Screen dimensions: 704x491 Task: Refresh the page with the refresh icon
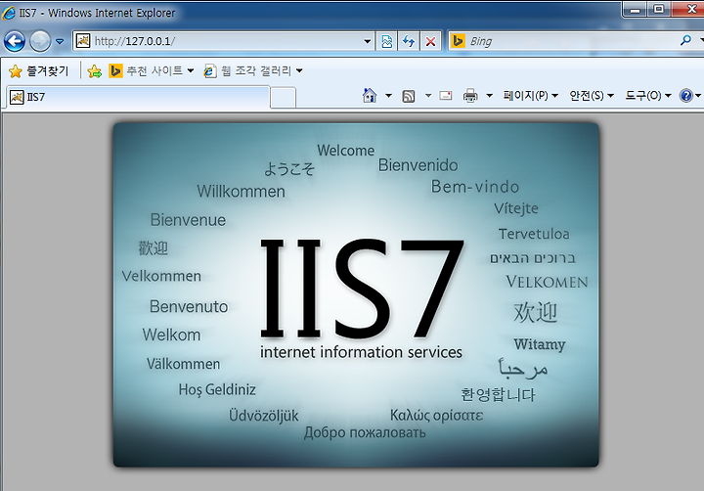pos(409,41)
